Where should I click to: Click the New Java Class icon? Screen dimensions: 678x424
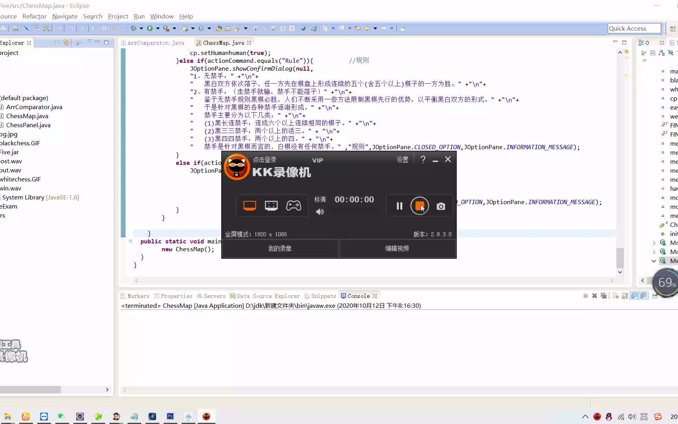point(201,28)
